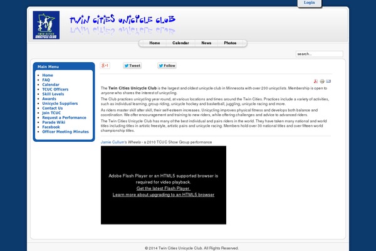Open the Login tab at top
Viewport: 376px width, 251px height.
[310, 3]
